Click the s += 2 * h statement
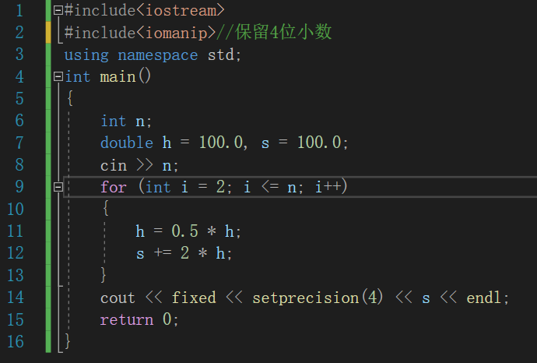537x363 pixels. pos(184,253)
